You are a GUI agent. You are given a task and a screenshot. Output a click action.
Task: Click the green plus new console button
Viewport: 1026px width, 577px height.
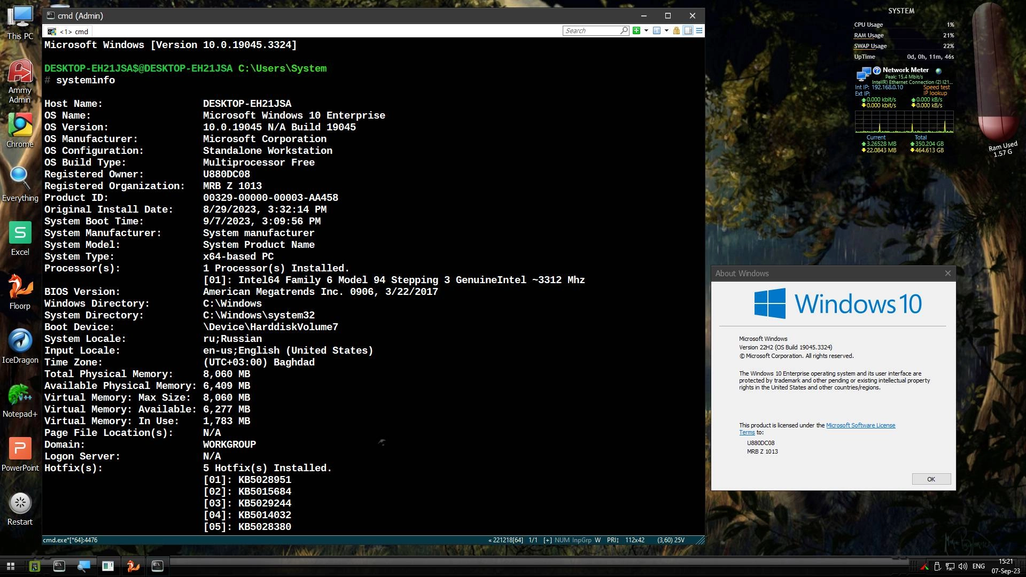tap(636, 30)
